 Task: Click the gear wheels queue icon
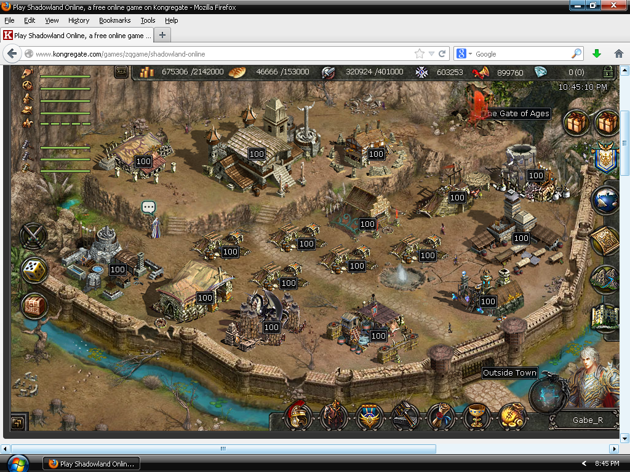pos(27,86)
